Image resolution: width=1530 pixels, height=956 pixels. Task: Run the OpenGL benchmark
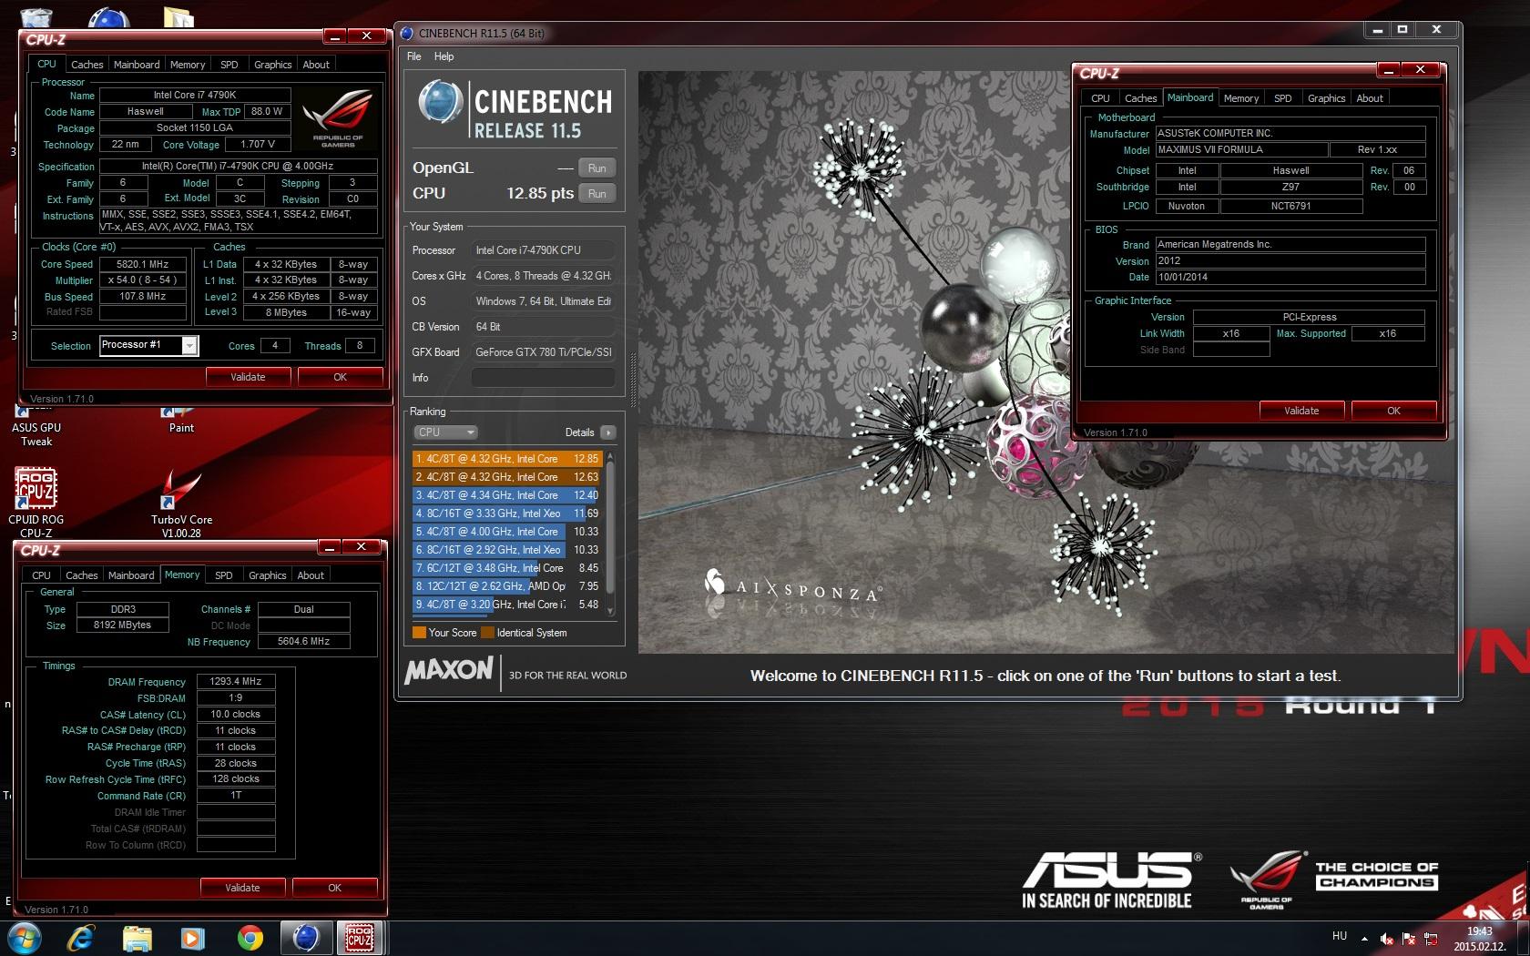(x=597, y=168)
